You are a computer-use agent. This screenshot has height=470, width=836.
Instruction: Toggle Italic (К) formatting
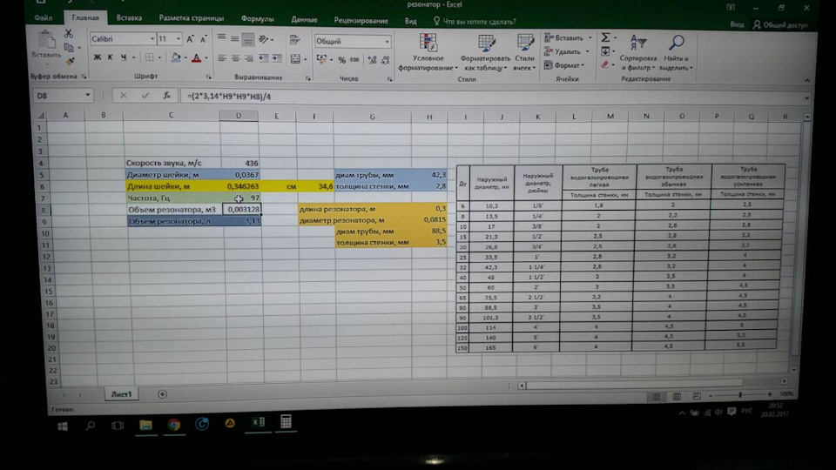111,57
